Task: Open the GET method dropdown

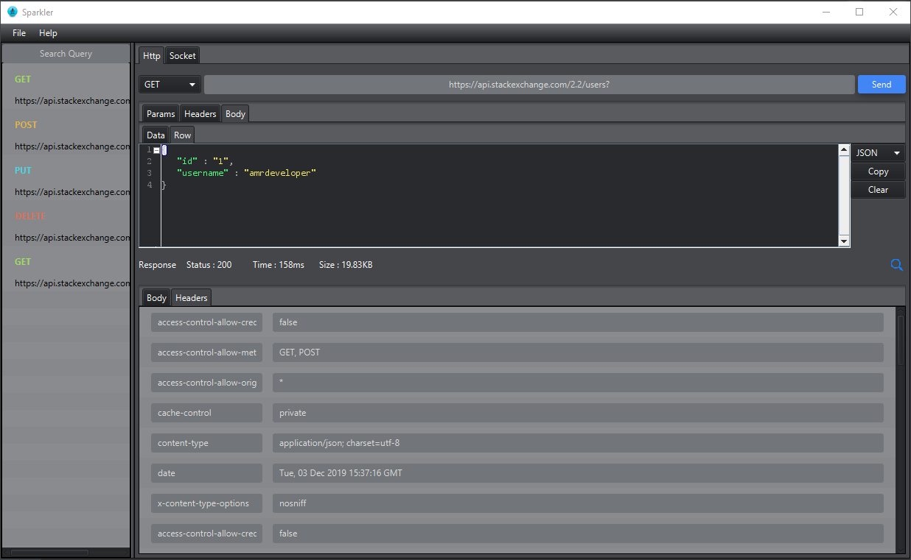Action: click(x=170, y=85)
